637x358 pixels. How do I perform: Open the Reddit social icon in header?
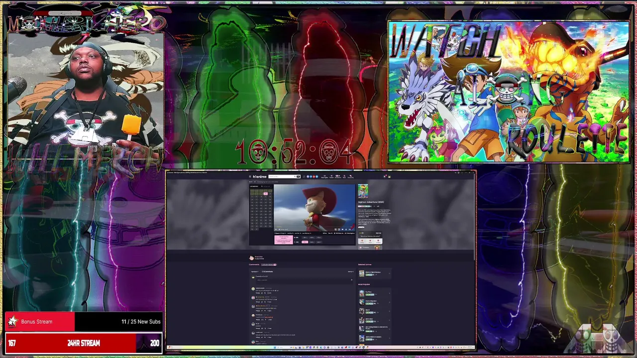coord(314,177)
